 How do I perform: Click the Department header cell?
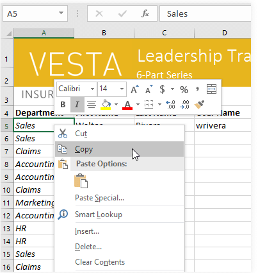(x=35, y=112)
